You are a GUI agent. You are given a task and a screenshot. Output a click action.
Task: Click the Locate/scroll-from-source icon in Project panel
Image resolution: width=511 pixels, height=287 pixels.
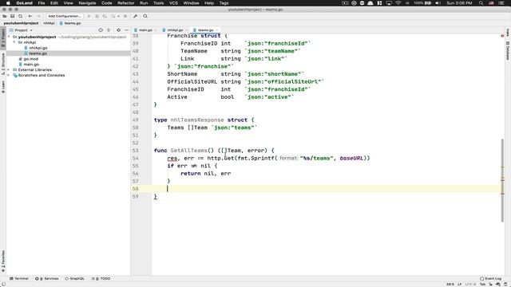point(101,30)
